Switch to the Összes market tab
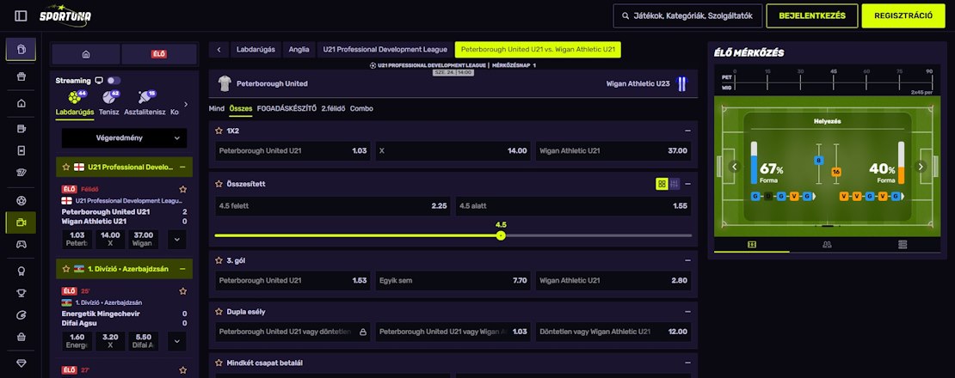 pyautogui.click(x=241, y=109)
